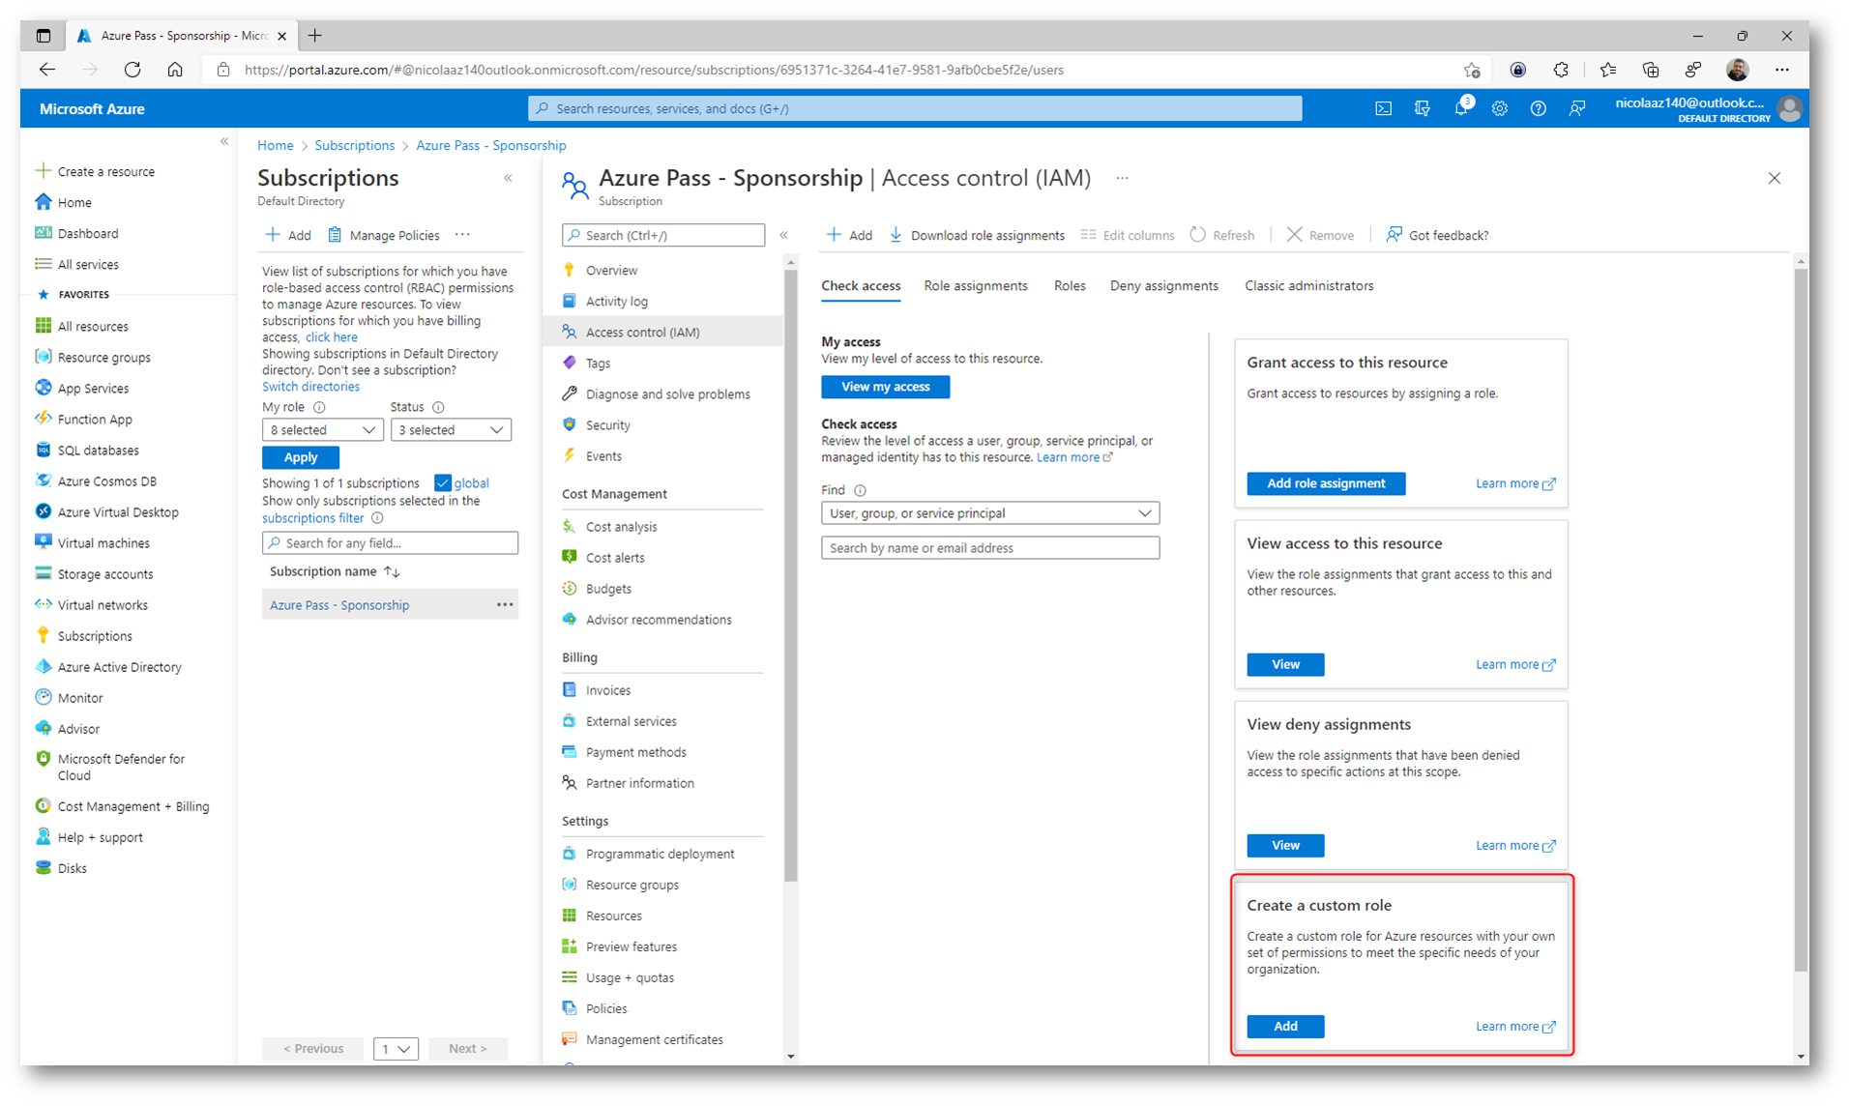1850x1106 pixels.
Task: Open Virtual machines sidebar item
Action: click(x=93, y=542)
